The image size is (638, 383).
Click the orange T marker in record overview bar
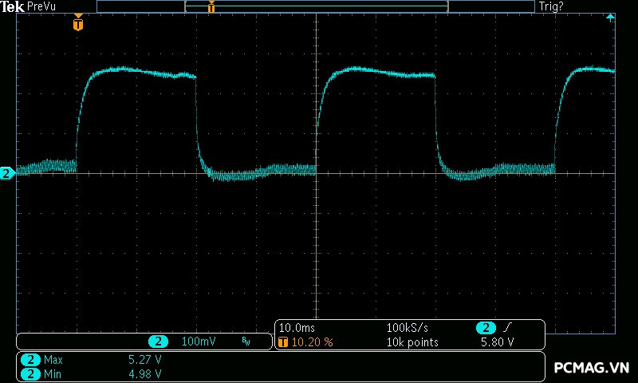[x=211, y=7]
